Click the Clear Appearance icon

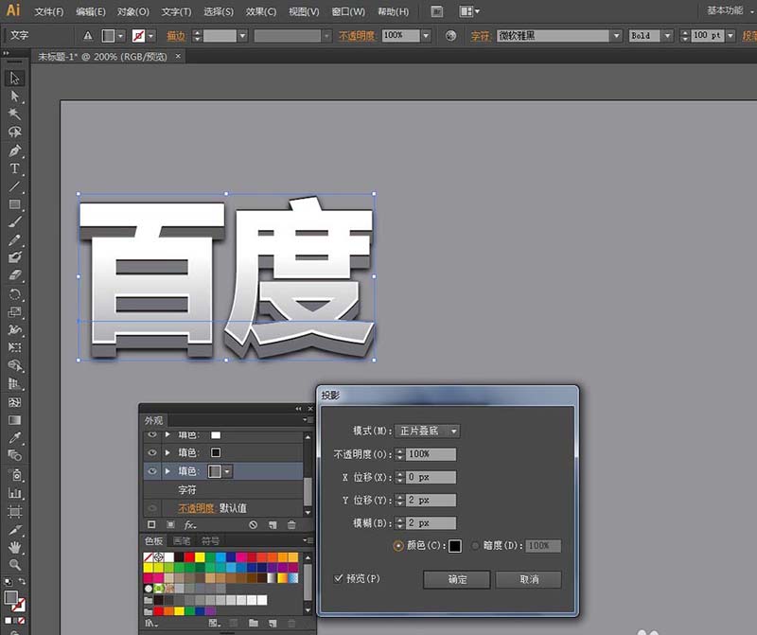coord(254,524)
